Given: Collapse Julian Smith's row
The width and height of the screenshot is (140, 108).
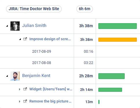Looking at the screenshot, I should (x=7, y=26).
